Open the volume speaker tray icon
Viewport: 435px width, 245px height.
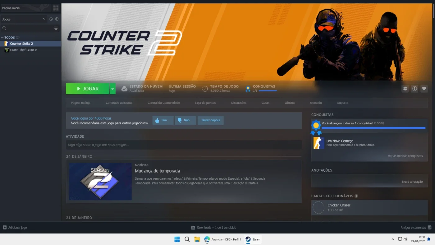pos(405,239)
